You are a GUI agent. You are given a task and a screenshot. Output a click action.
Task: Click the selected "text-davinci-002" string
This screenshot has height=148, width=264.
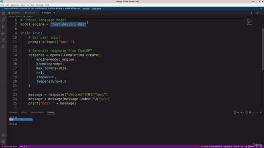[x=68, y=24]
